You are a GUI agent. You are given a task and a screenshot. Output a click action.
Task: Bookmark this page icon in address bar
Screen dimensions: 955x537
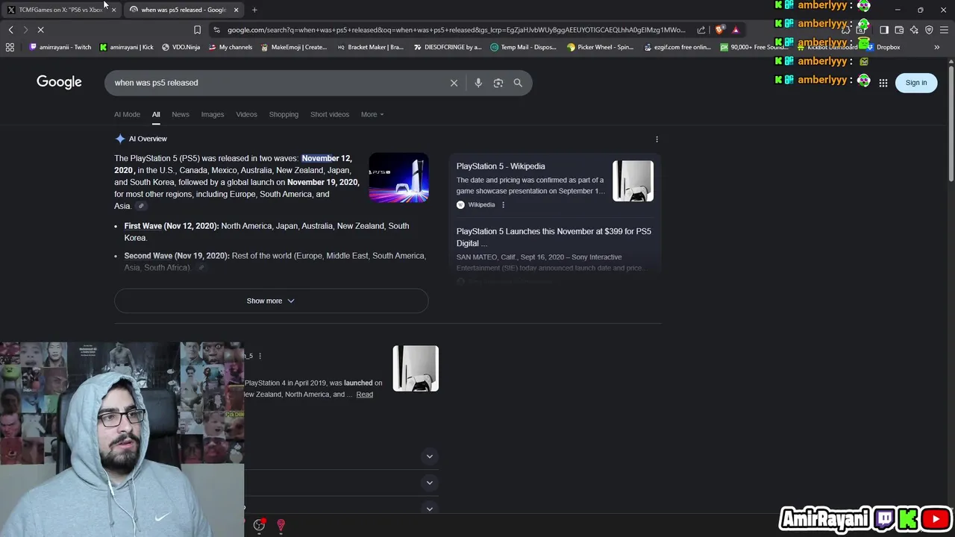(x=197, y=30)
